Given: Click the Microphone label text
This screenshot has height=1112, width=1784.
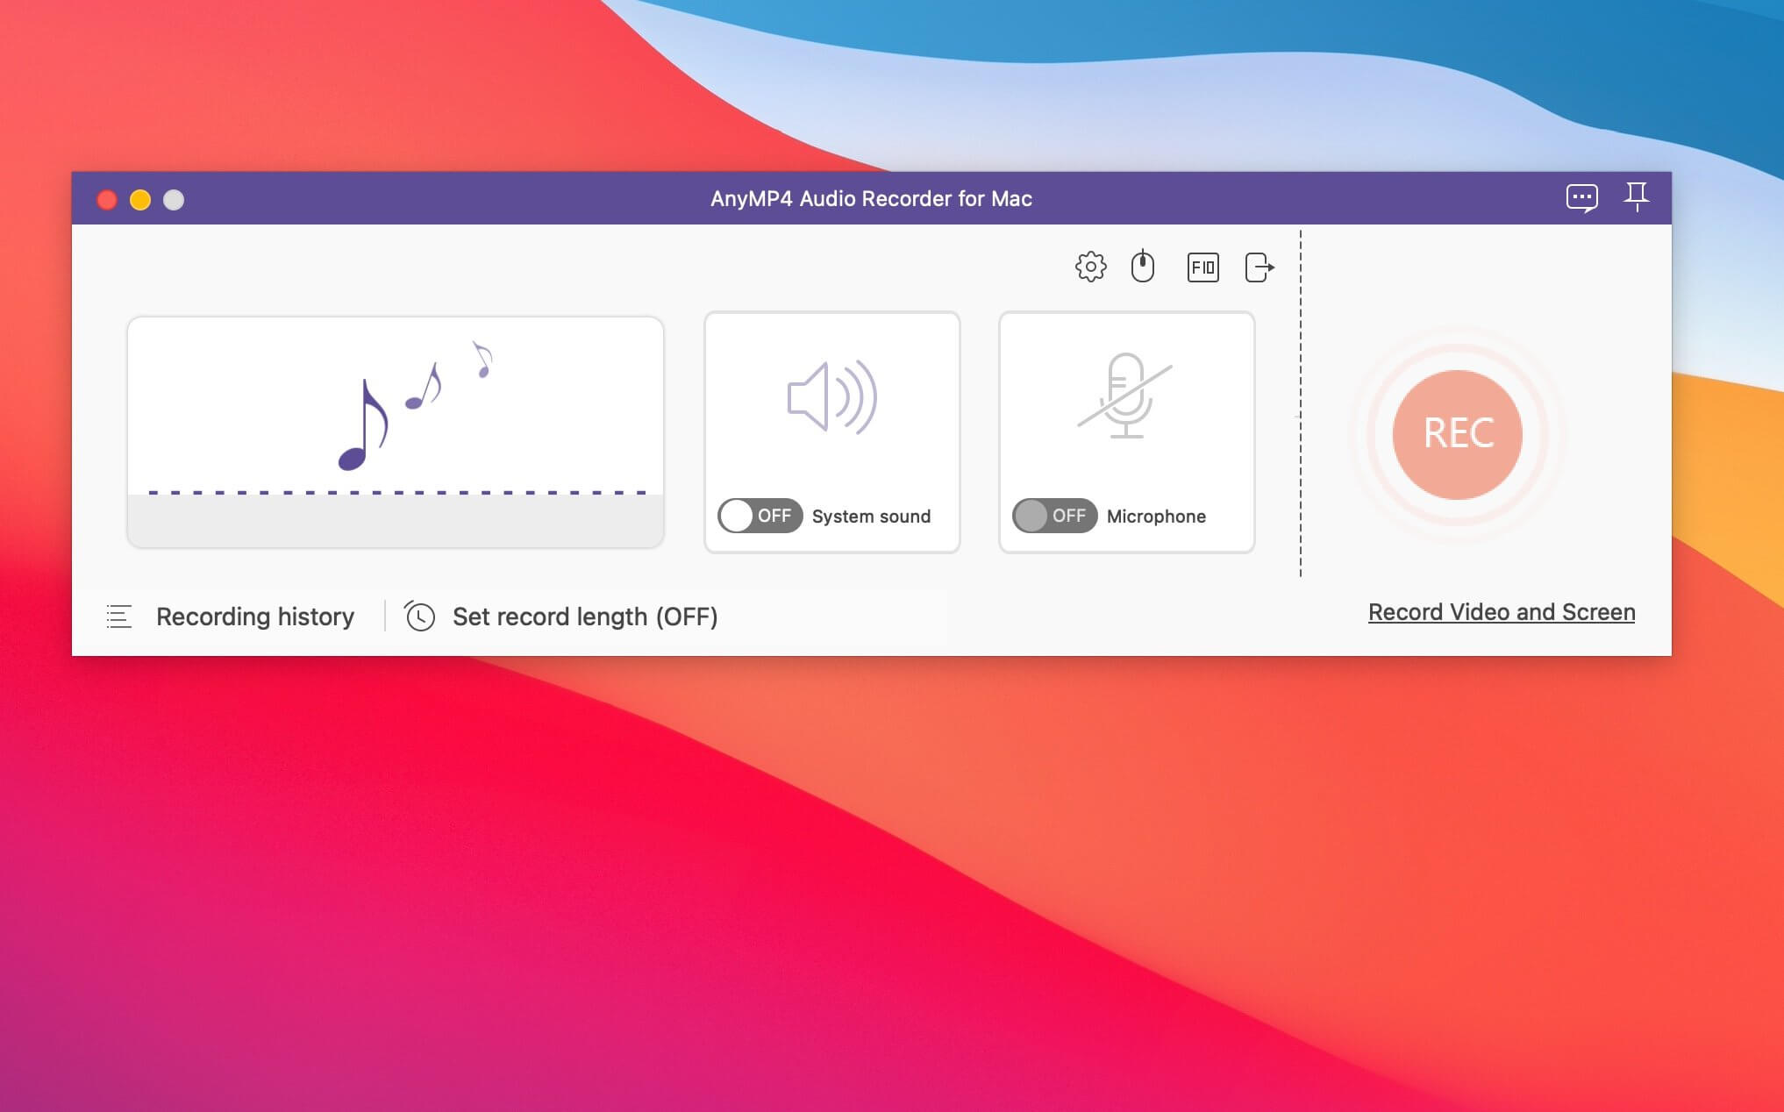Looking at the screenshot, I should [x=1156, y=517].
